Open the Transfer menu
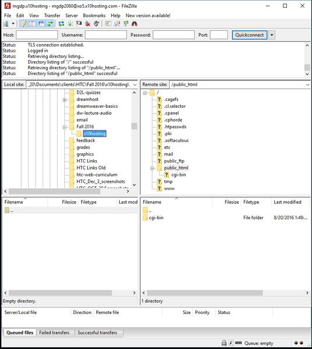Viewport: 312px width, 349px height. coord(52,16)
